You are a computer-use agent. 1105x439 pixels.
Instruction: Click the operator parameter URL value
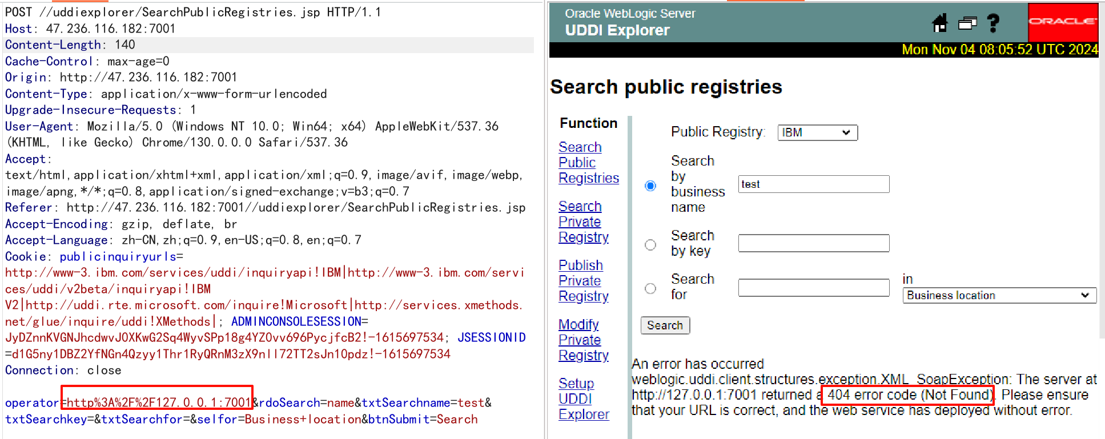tap(158, 403)
